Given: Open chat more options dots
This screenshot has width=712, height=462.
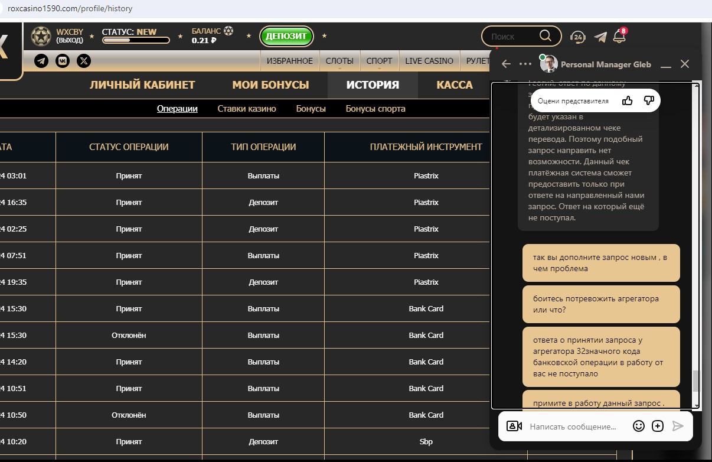Looking at the screenshot, I should tap(525, 64).
